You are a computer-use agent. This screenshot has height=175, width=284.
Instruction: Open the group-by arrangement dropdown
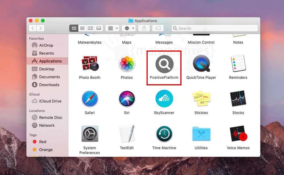coord(112,28)
